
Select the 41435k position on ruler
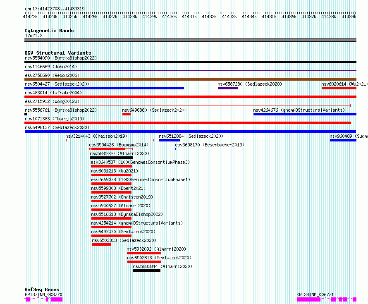(x=269, y=17)
